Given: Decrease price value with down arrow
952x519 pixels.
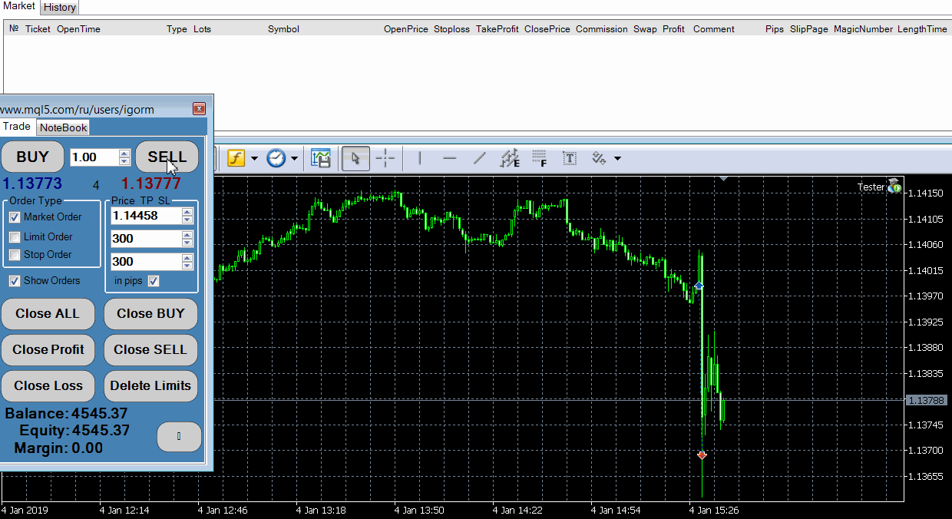Looking at the screenshot, I should click(187, 220).
